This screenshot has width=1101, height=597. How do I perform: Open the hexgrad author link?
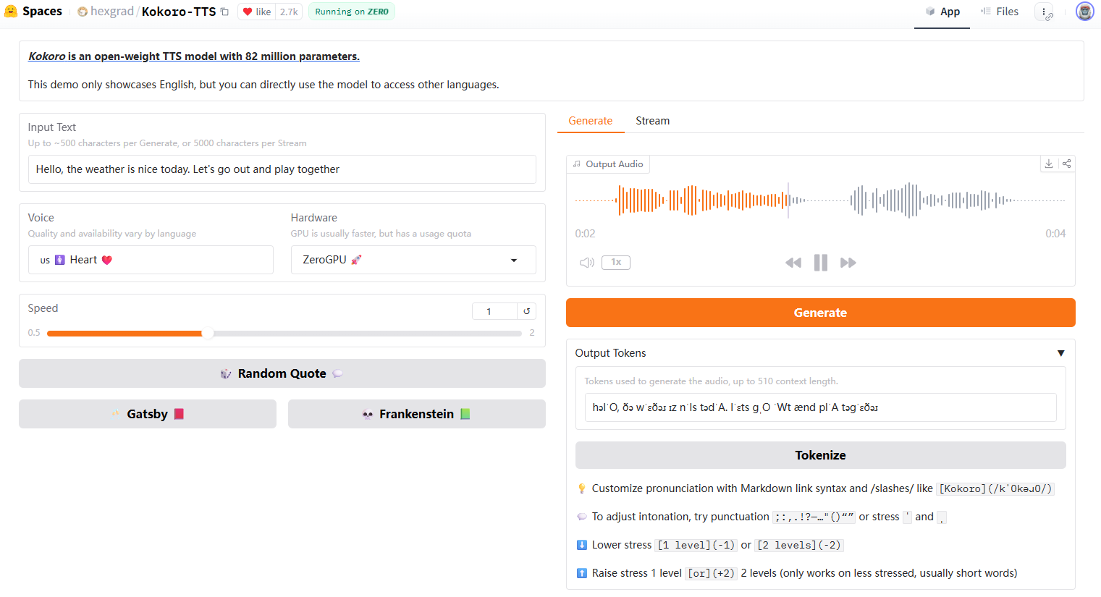coord(112,12)
